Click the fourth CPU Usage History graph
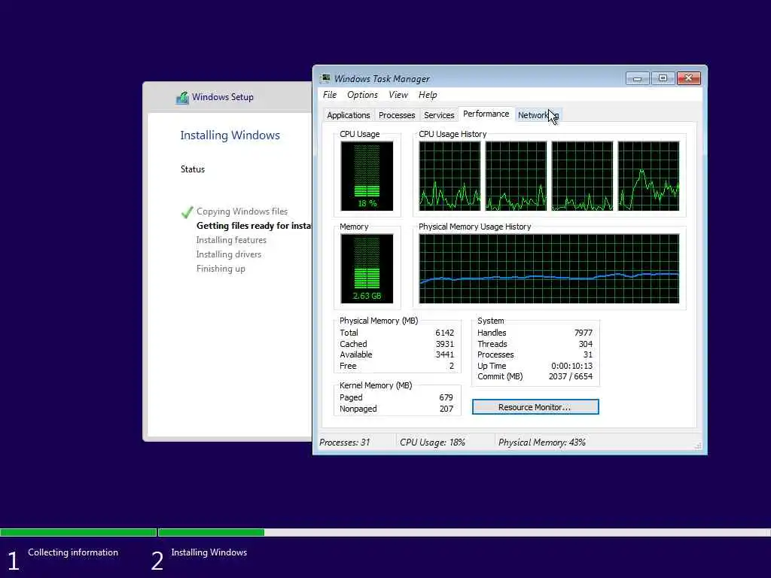 (x=648, y=176)
